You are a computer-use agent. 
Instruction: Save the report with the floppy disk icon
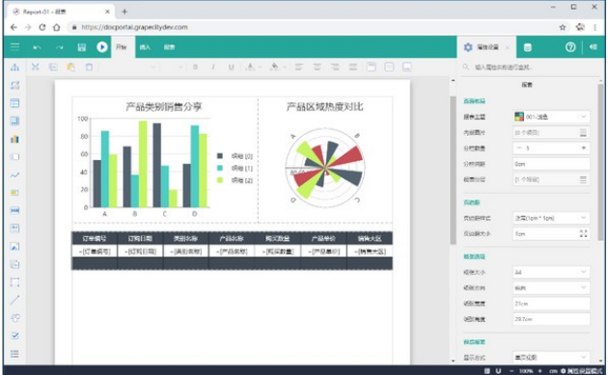(81, 47)
